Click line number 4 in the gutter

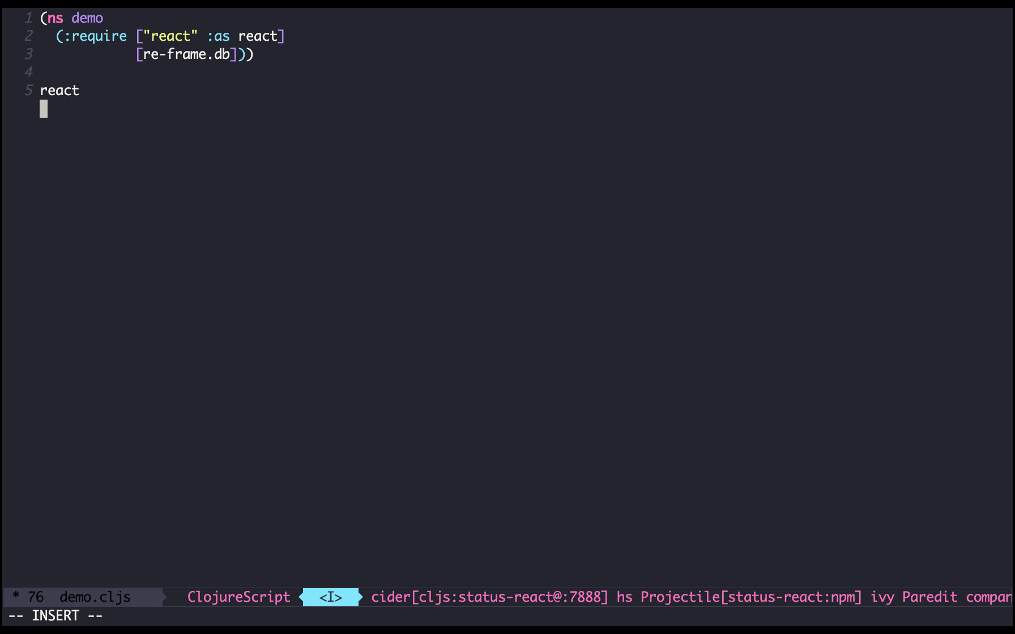point(28,72)
